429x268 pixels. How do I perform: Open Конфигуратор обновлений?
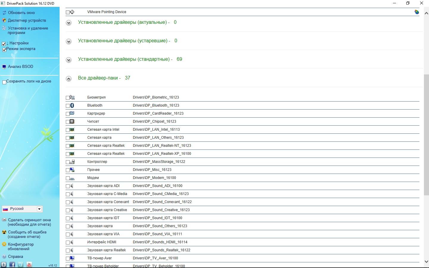(x=21, y=247)
